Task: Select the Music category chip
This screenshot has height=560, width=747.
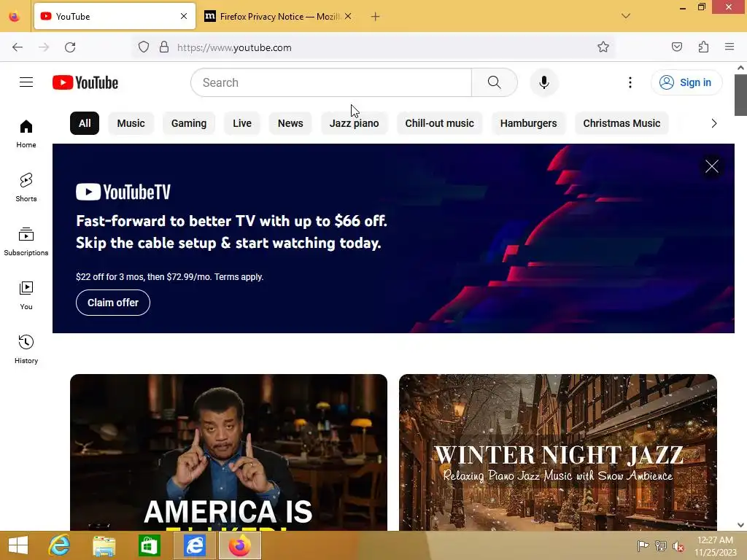Action: [x=131, y=123]
